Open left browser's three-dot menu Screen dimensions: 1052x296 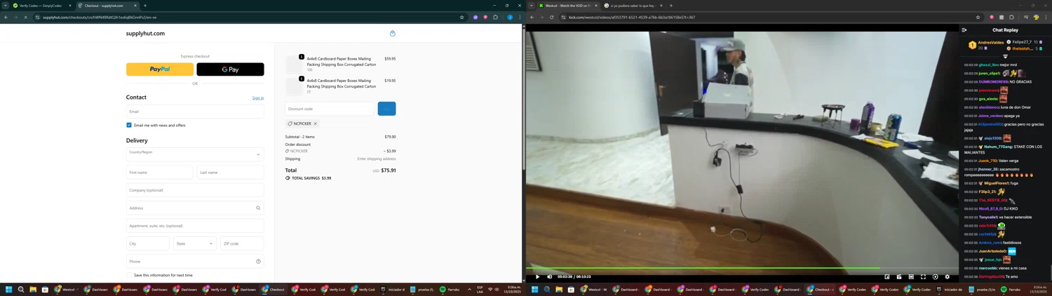[520, 18]
